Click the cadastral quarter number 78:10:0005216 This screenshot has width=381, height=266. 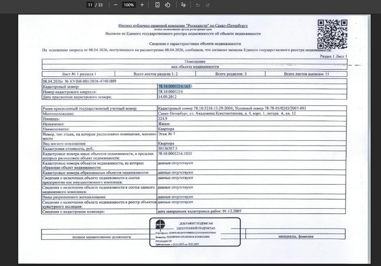click(171, 91)
